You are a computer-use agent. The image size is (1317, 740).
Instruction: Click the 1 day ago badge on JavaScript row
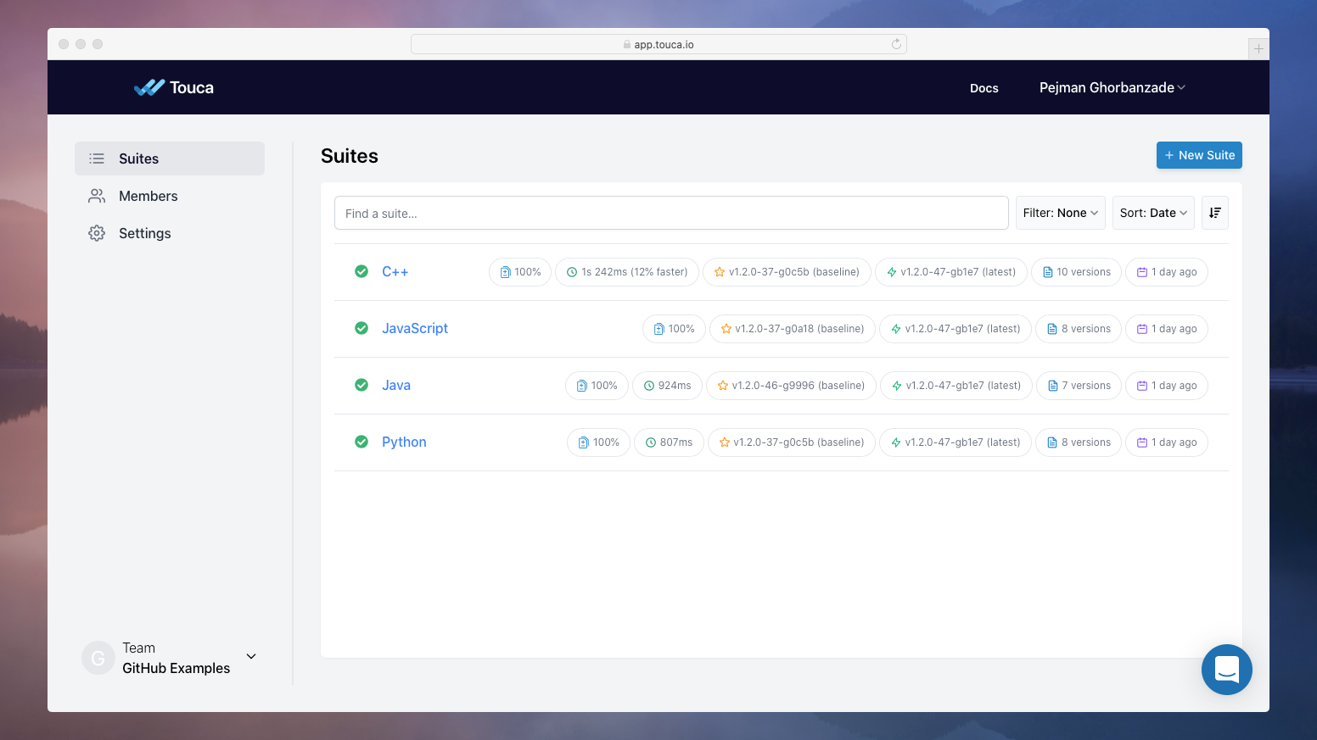1167,329
